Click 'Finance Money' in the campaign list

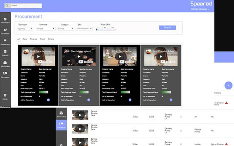pos(197,130)
